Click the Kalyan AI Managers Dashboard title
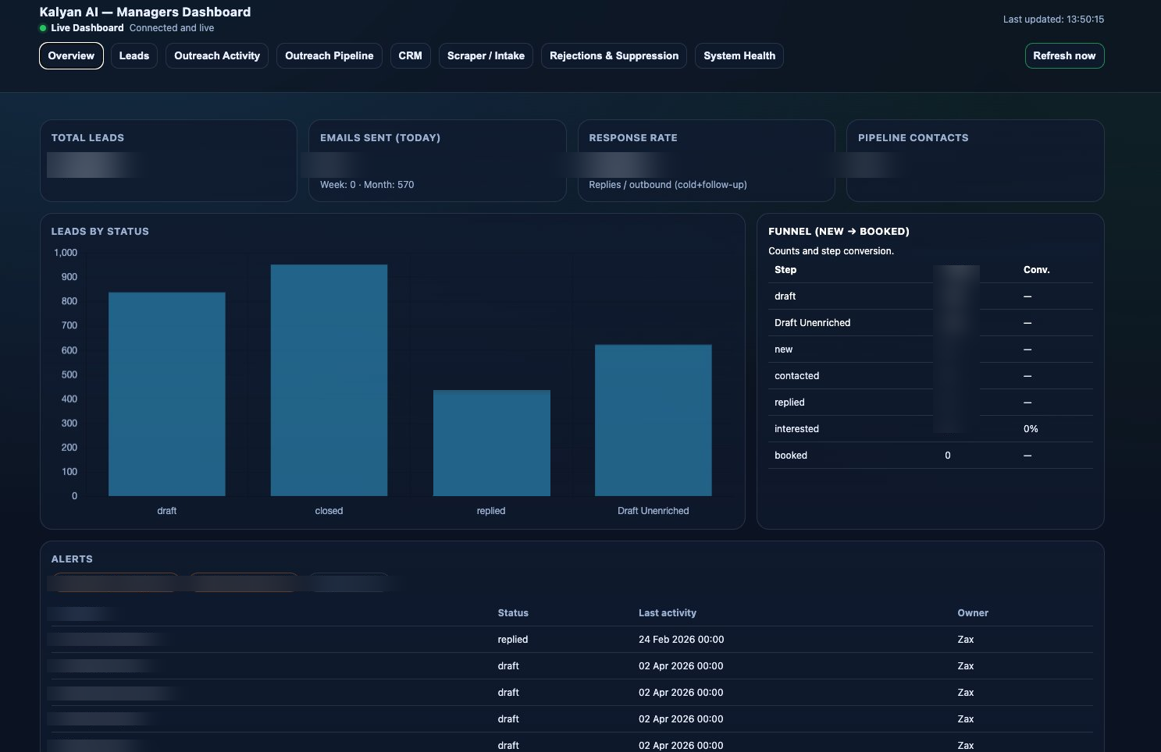 point(145,12)
